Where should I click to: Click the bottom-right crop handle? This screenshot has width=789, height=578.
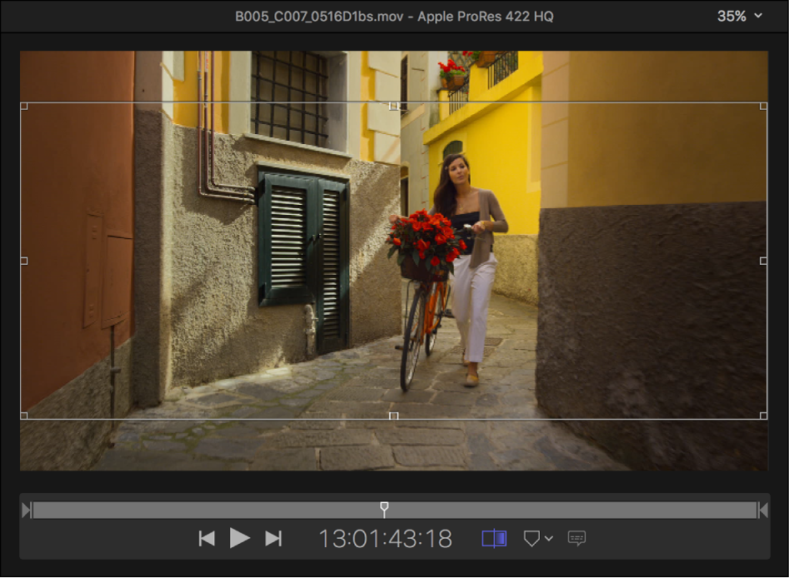tap(763, 415)
